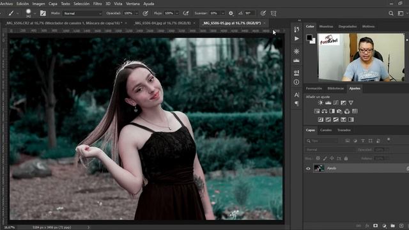
Task: Expand the collapsed panel dock arrows
Action: 299,20
